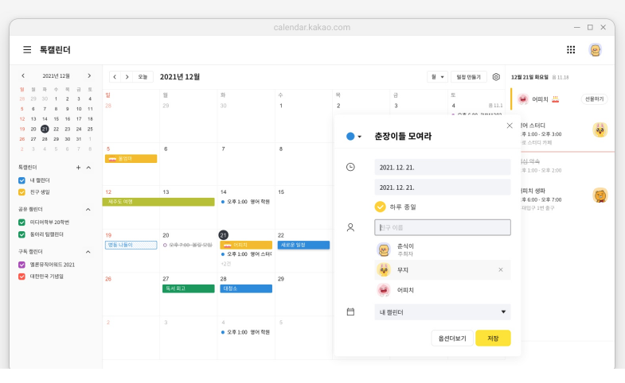The width and height of the screenshot is (625, 383).
Task: Open the event color dropdown arrow
Action: point(360,137)
